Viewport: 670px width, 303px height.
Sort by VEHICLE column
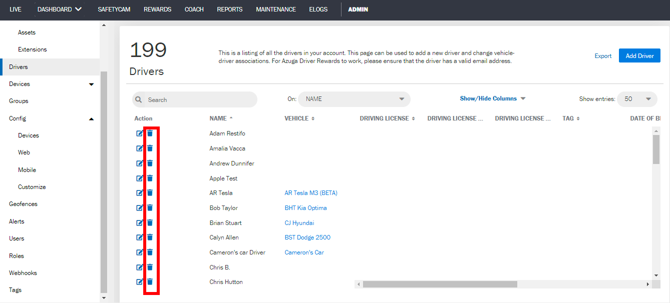299,118
